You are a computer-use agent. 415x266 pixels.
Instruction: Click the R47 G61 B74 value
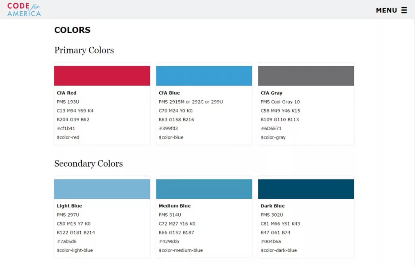point(276,232)
